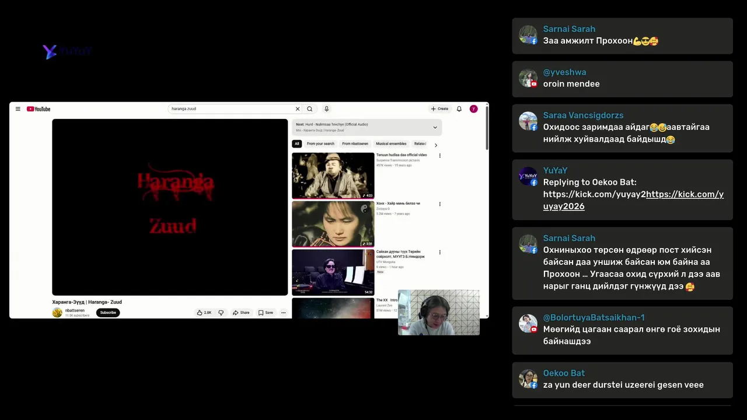Click the 'UTV Mongolia' channel name
Viewport: 747px width, 420px height.
386,262
